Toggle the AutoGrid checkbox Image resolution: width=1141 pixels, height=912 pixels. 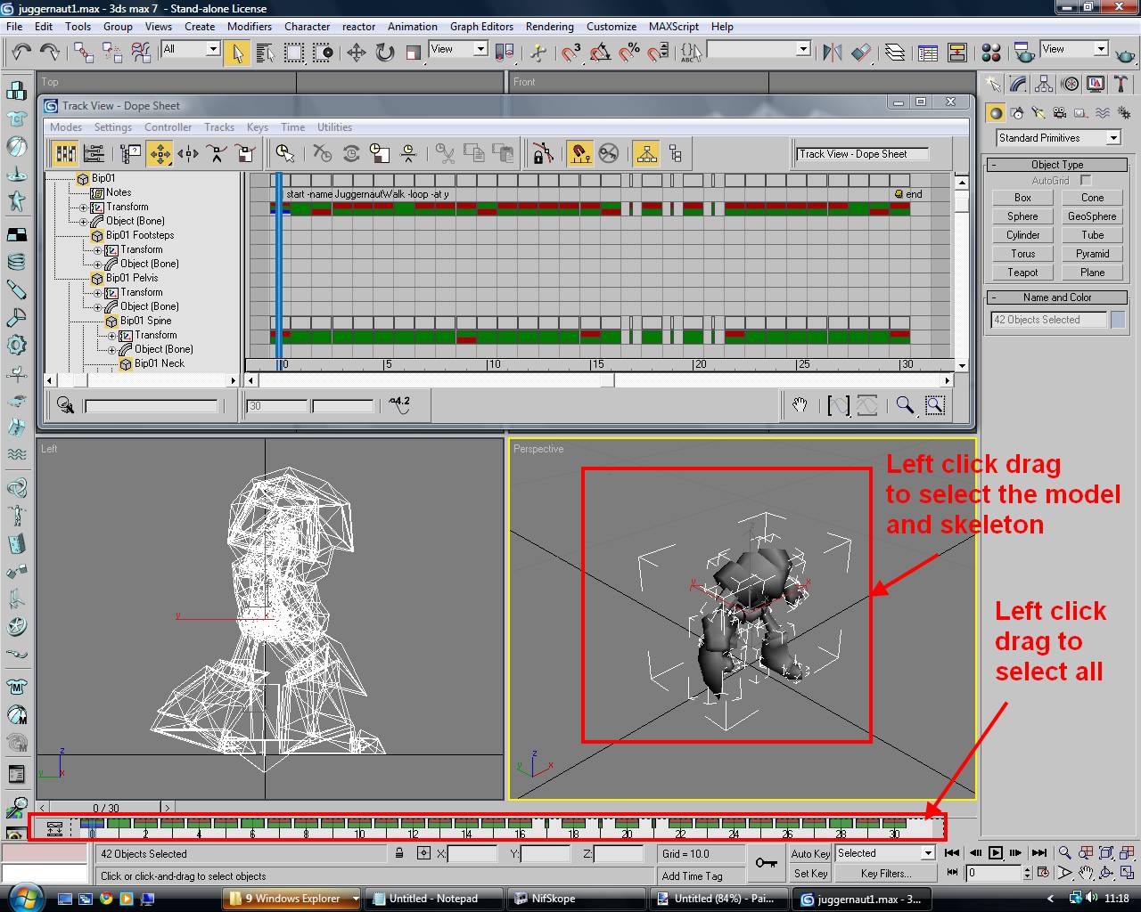[x=1086, y=181]
